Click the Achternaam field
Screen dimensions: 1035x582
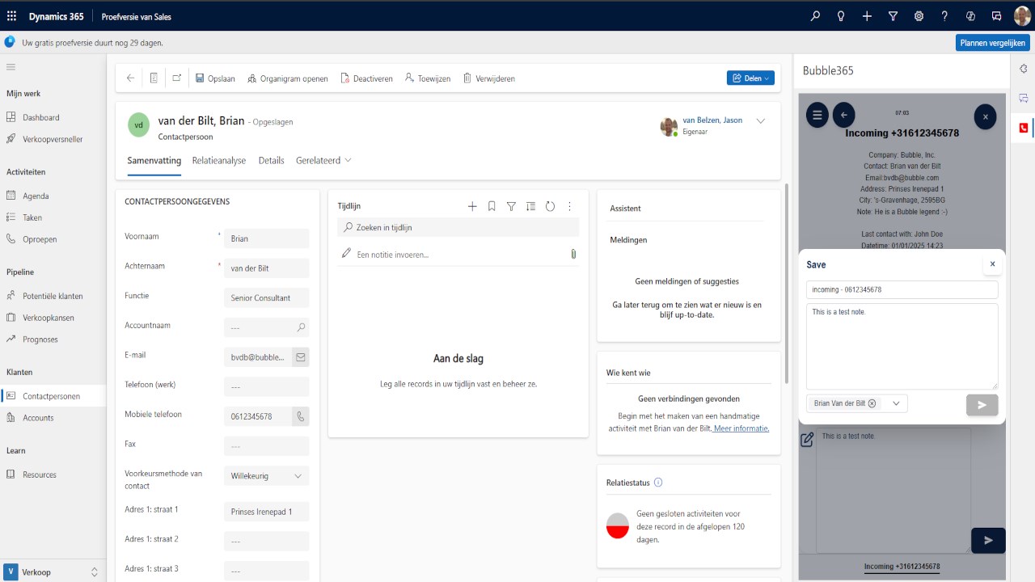click(x=267, y=268)
